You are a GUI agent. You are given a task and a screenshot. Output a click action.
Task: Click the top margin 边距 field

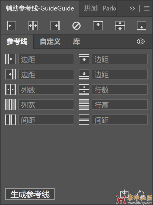point(120,59)
